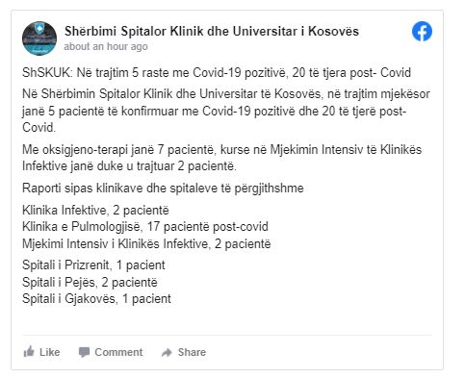Click the 'about an hour ago' timestamp
The height and width of the screenshot is (378, 465).
pos(106,47)
